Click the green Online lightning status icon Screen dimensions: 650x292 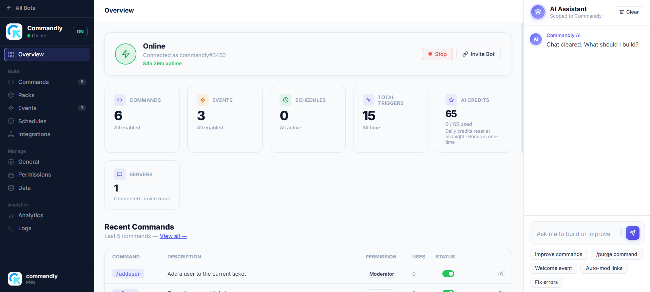click(x=126, y=54)
